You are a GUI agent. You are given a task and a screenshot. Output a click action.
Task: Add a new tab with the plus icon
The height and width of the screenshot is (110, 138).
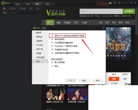[54, 4]
